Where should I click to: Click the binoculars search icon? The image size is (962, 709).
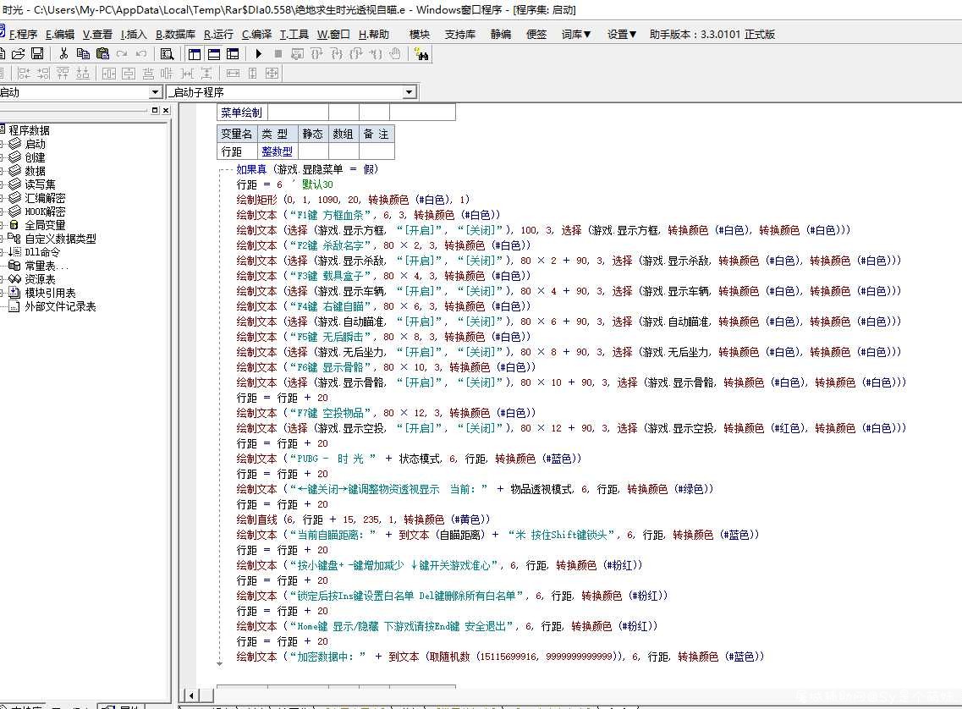tap(421, 54)
